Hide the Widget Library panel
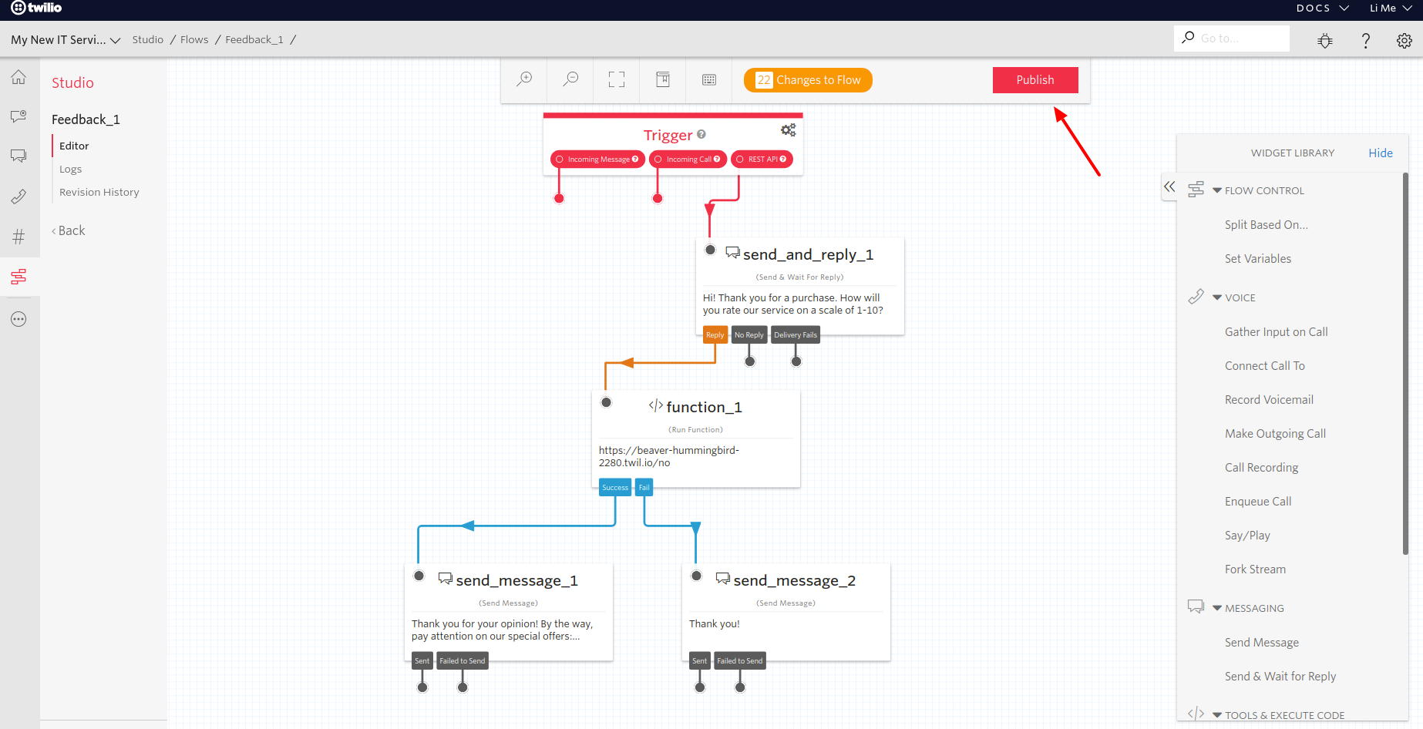 1380,153
